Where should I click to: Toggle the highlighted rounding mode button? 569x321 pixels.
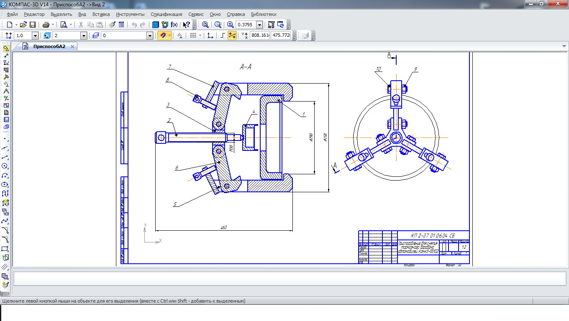click(232, 36)
